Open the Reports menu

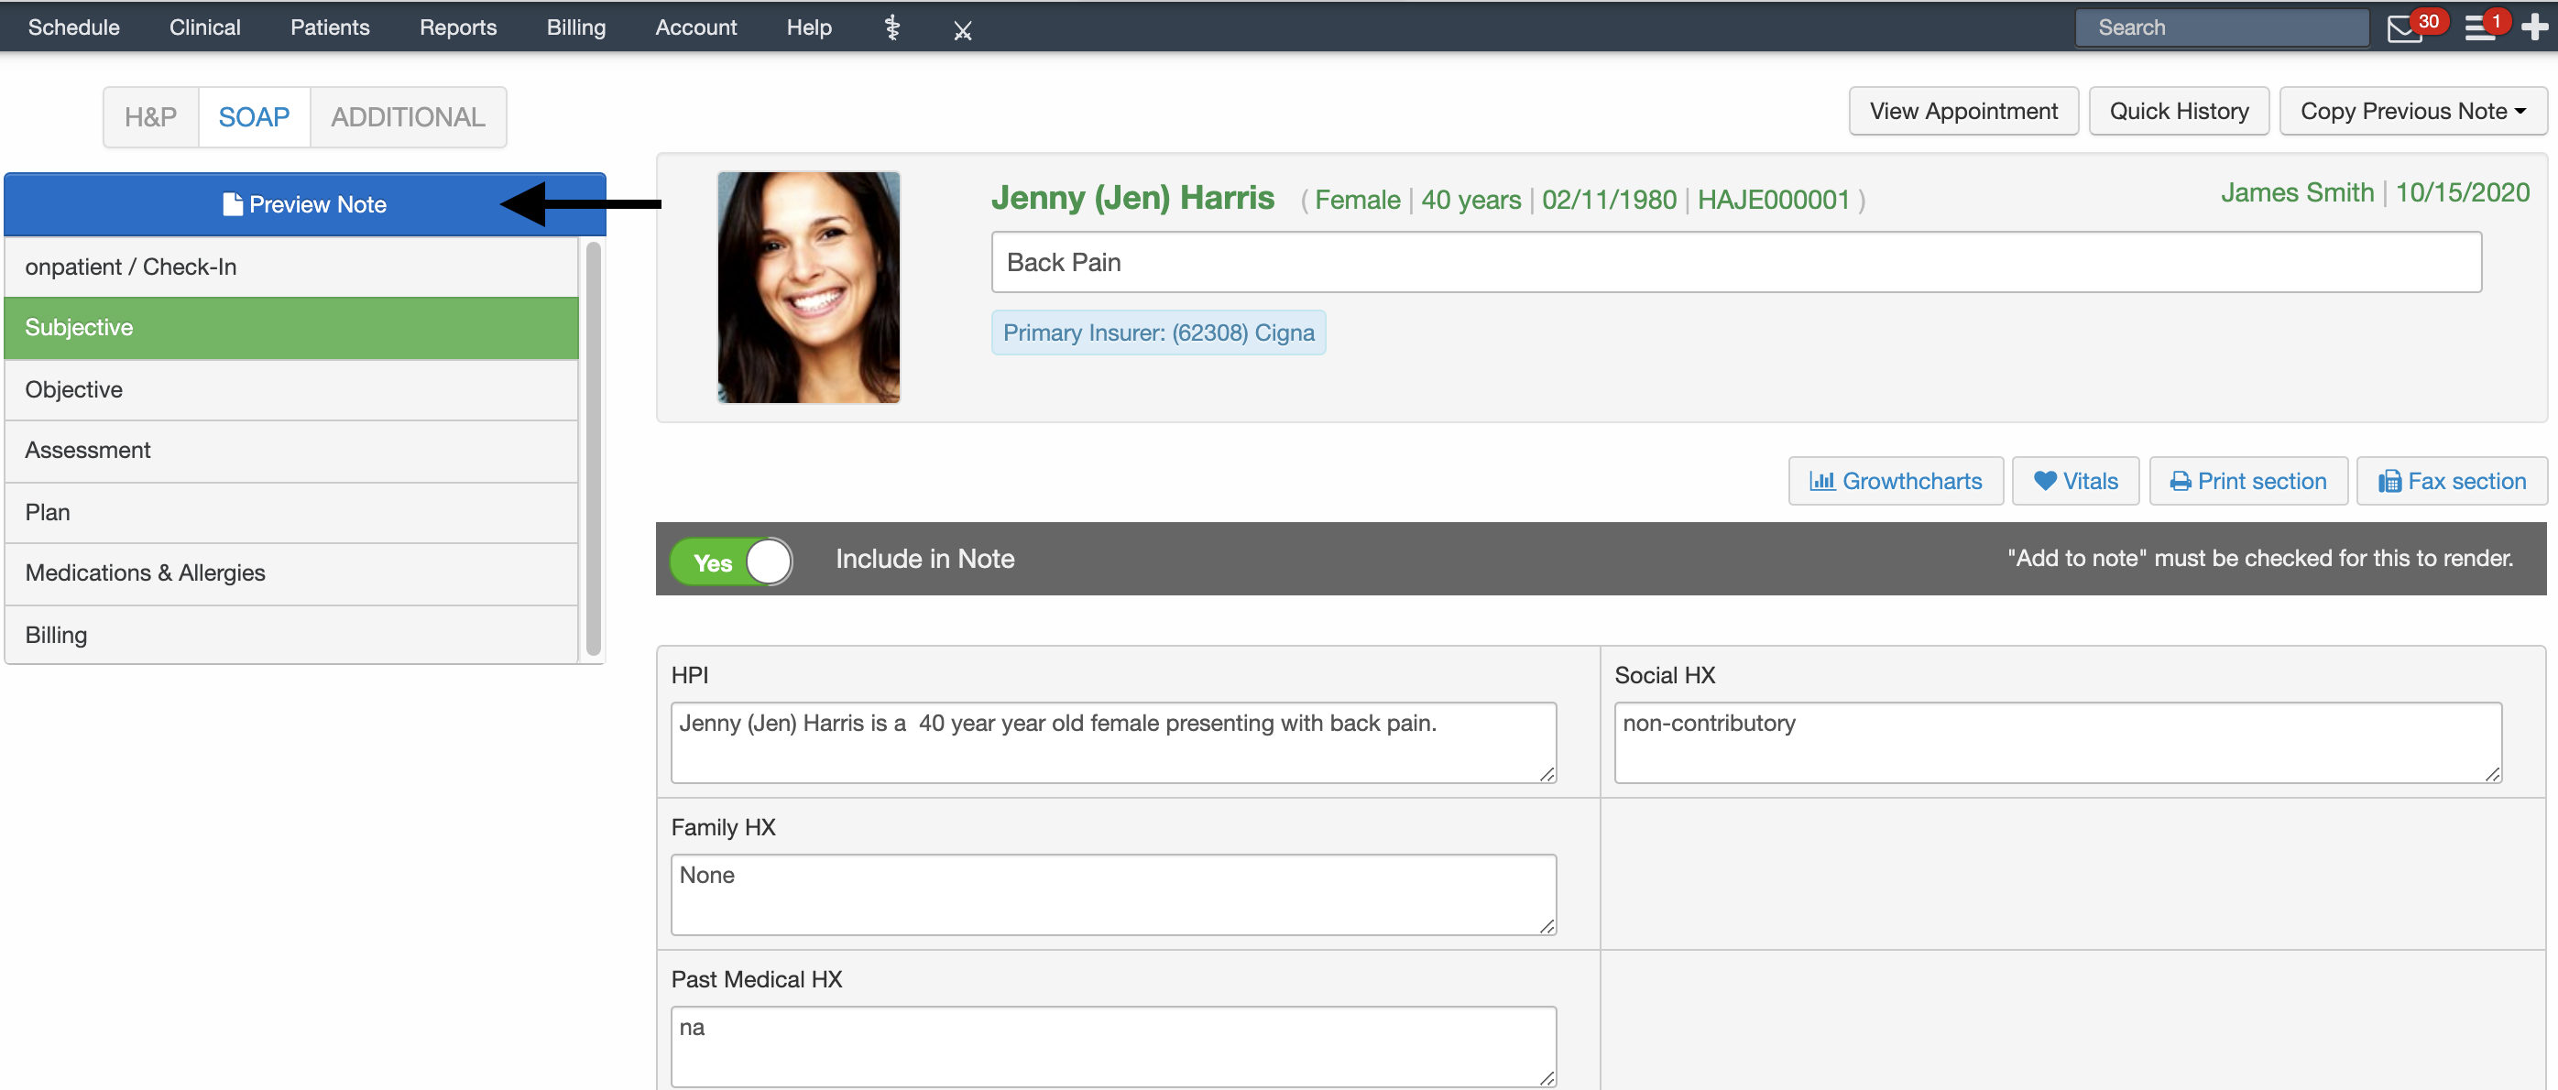(458, 27)
